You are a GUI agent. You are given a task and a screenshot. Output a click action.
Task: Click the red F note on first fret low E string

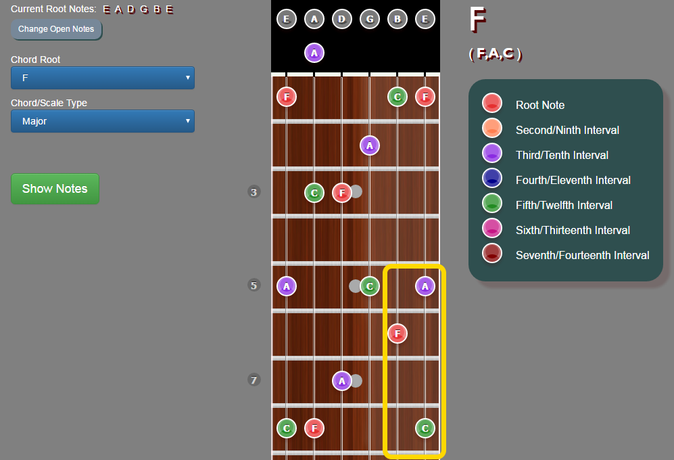pyautogui.click(x=287, y=97)
